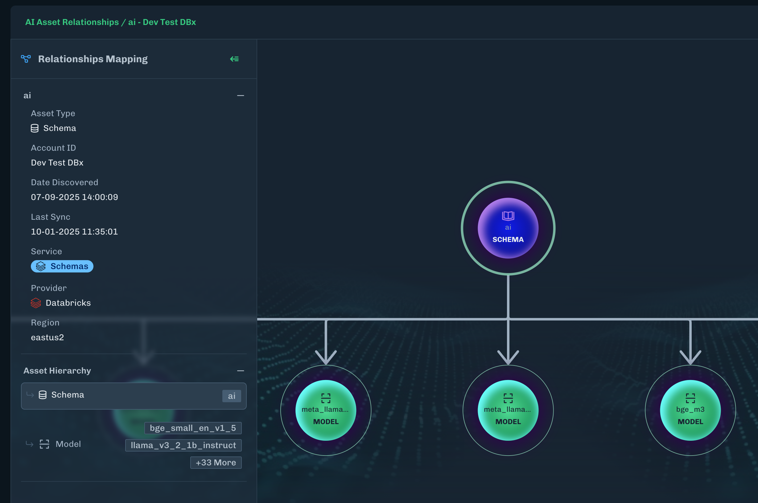
Task: Select the middle meta_llama MODEL node
Action: 508,410
